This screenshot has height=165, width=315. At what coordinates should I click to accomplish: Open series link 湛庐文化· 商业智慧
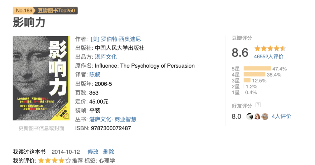point(113,119)
